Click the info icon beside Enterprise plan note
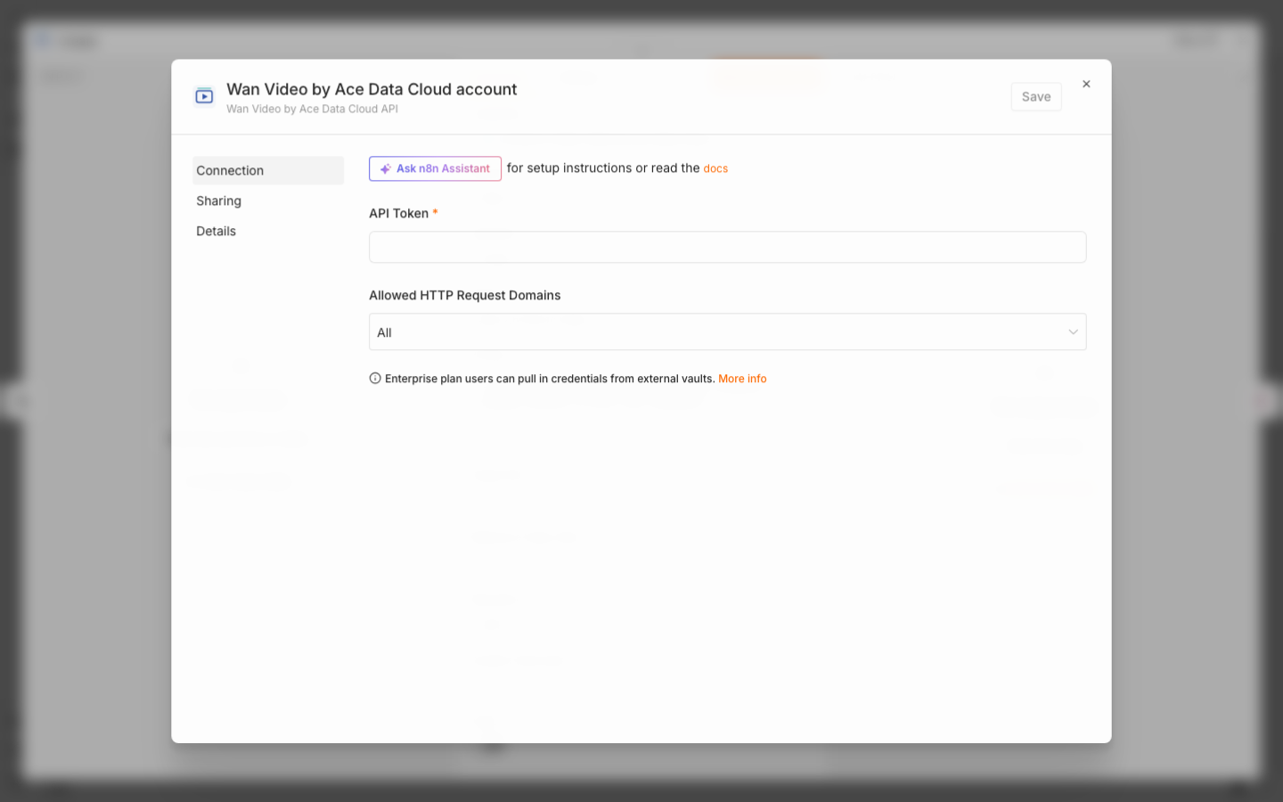1283x802 pixels. point(375,378)
